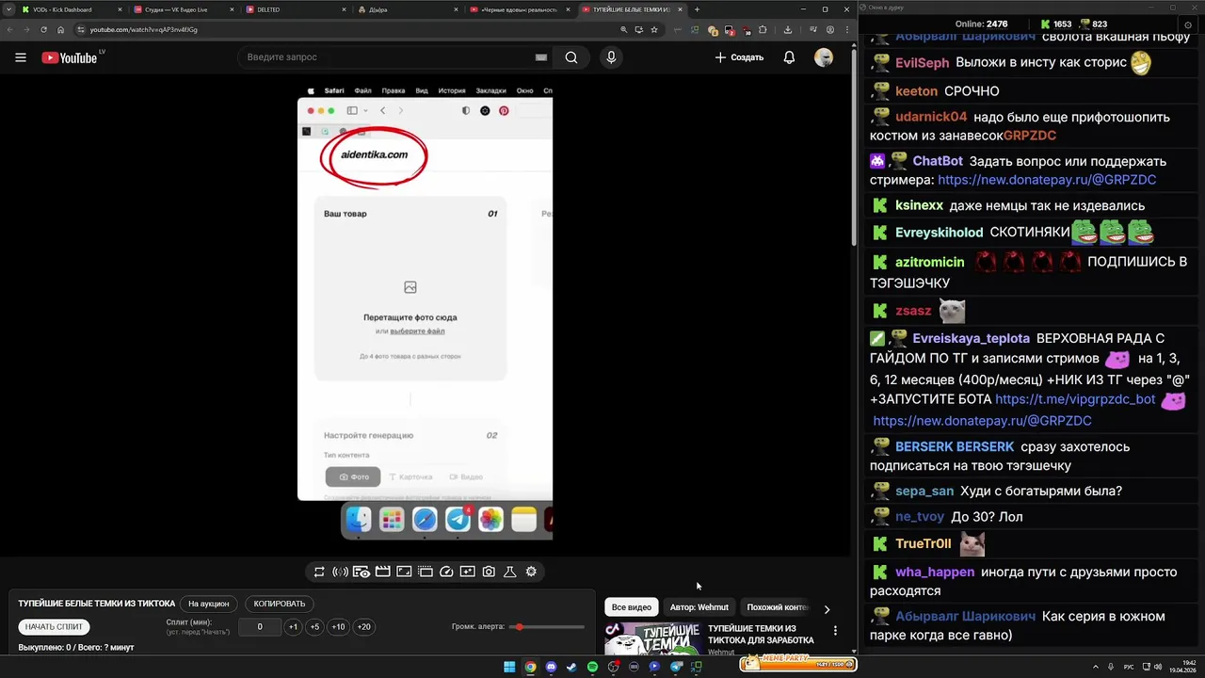
Task: Add +20 minutes to split
Action: pos(363,627)
